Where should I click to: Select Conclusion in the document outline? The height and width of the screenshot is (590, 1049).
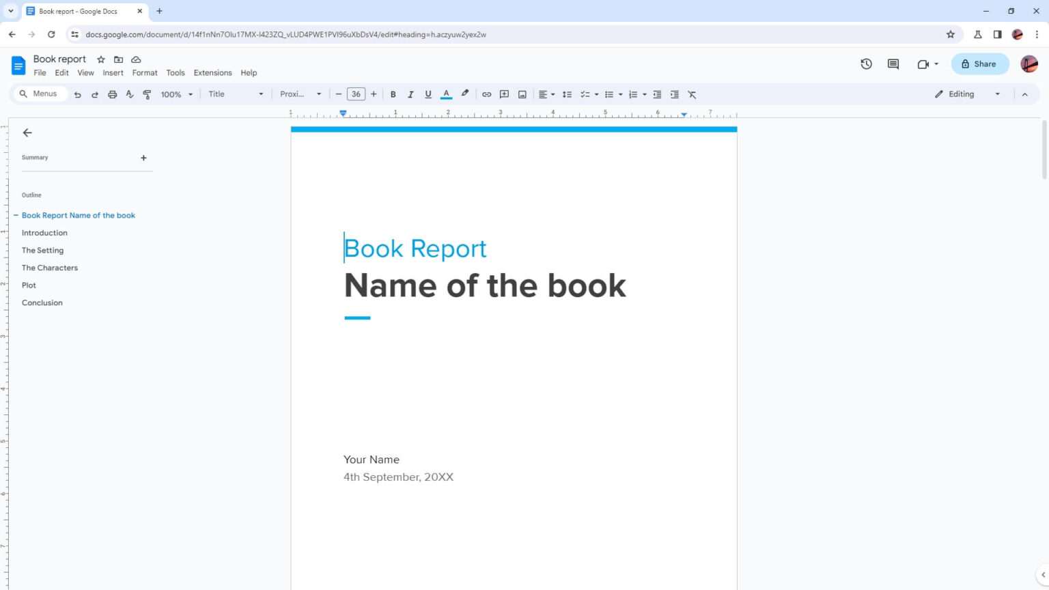coord(42,303)
